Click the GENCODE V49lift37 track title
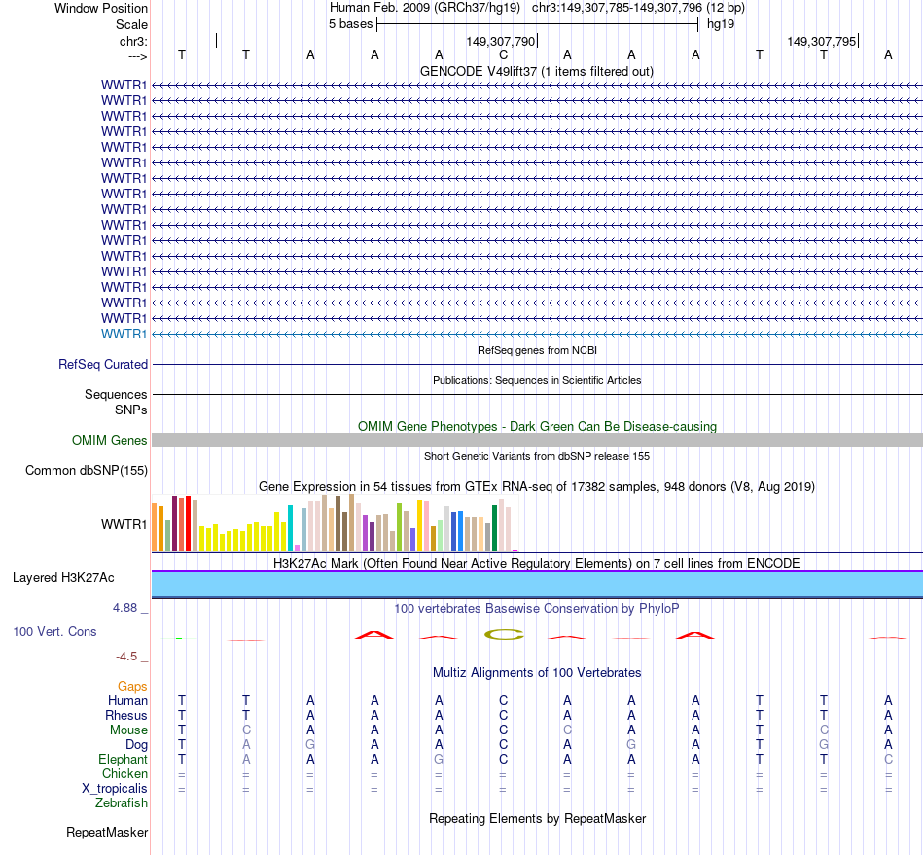 click(536, 71)
